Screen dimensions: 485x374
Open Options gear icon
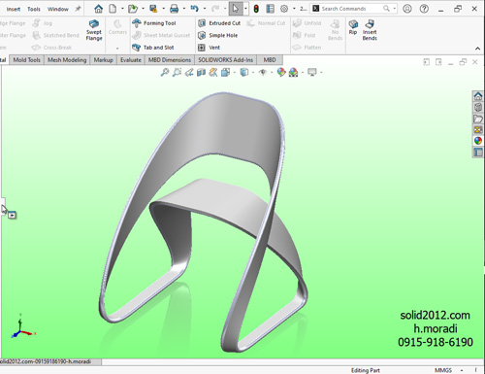pyautogui.click(x=284, y=9)
